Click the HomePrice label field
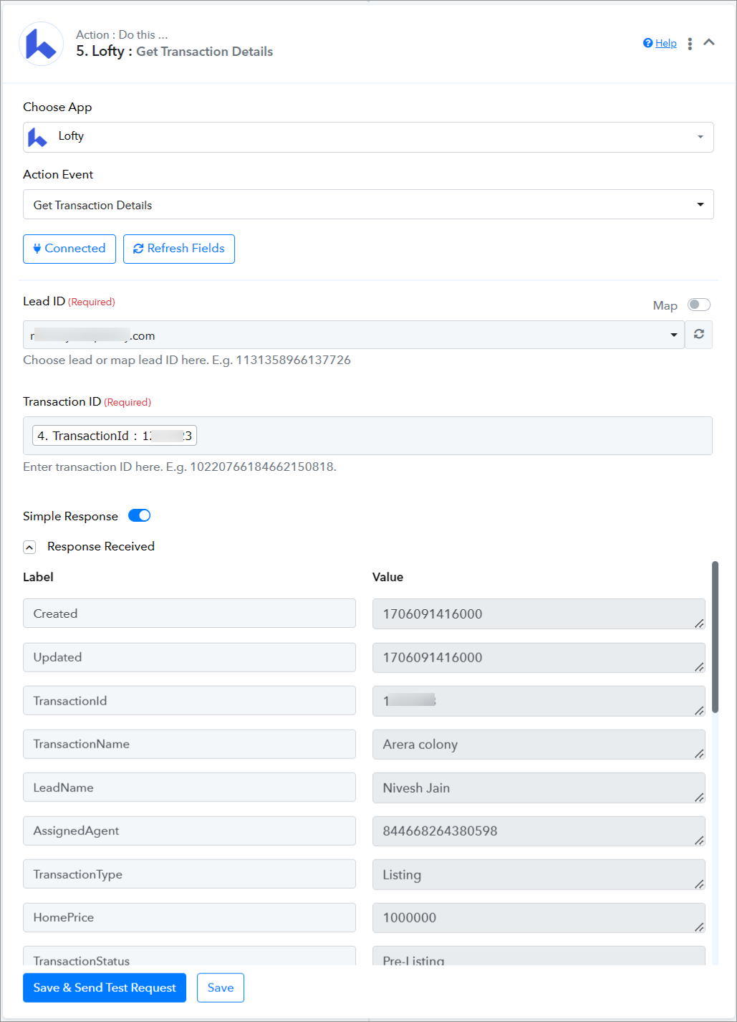The width and height of the screenshot is (737, 1022). 189,917
